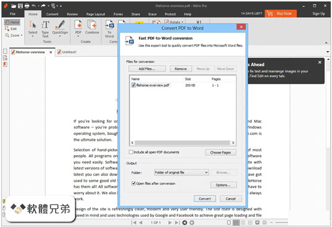
Task: Uncheck Open files after conversion
Action: (133, 183)
